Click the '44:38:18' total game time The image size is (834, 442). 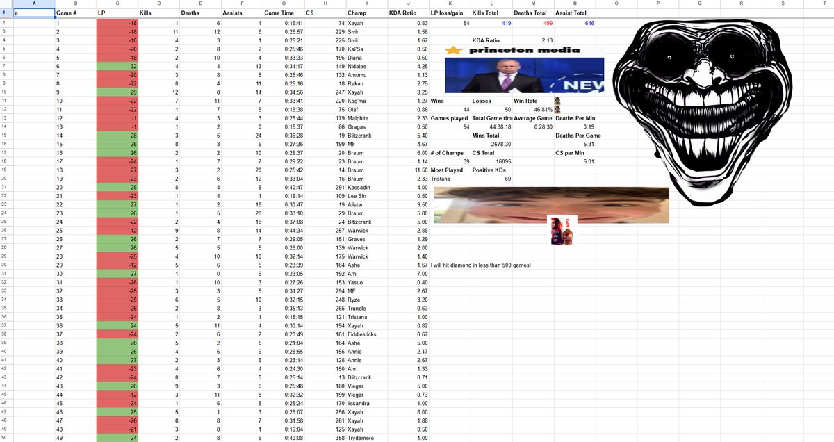point(491,126)
